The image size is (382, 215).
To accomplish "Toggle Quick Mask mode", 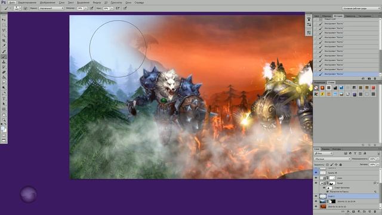I will (4, 136).
